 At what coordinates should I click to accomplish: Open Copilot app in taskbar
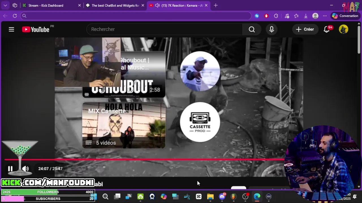tap(164, 197)
